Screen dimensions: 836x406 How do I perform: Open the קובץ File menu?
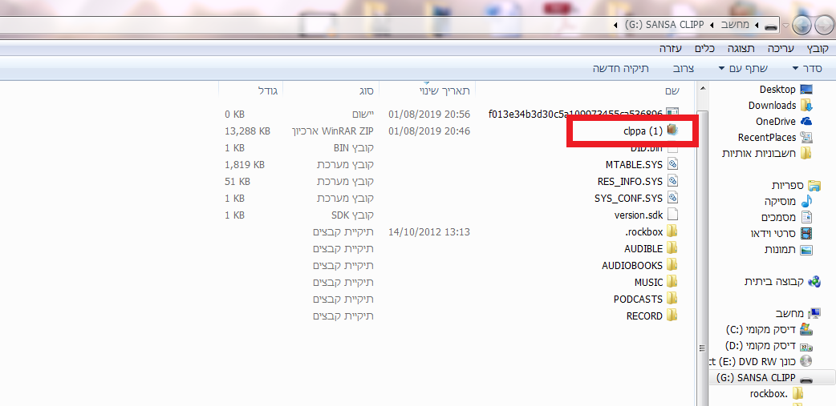point(818,48)
